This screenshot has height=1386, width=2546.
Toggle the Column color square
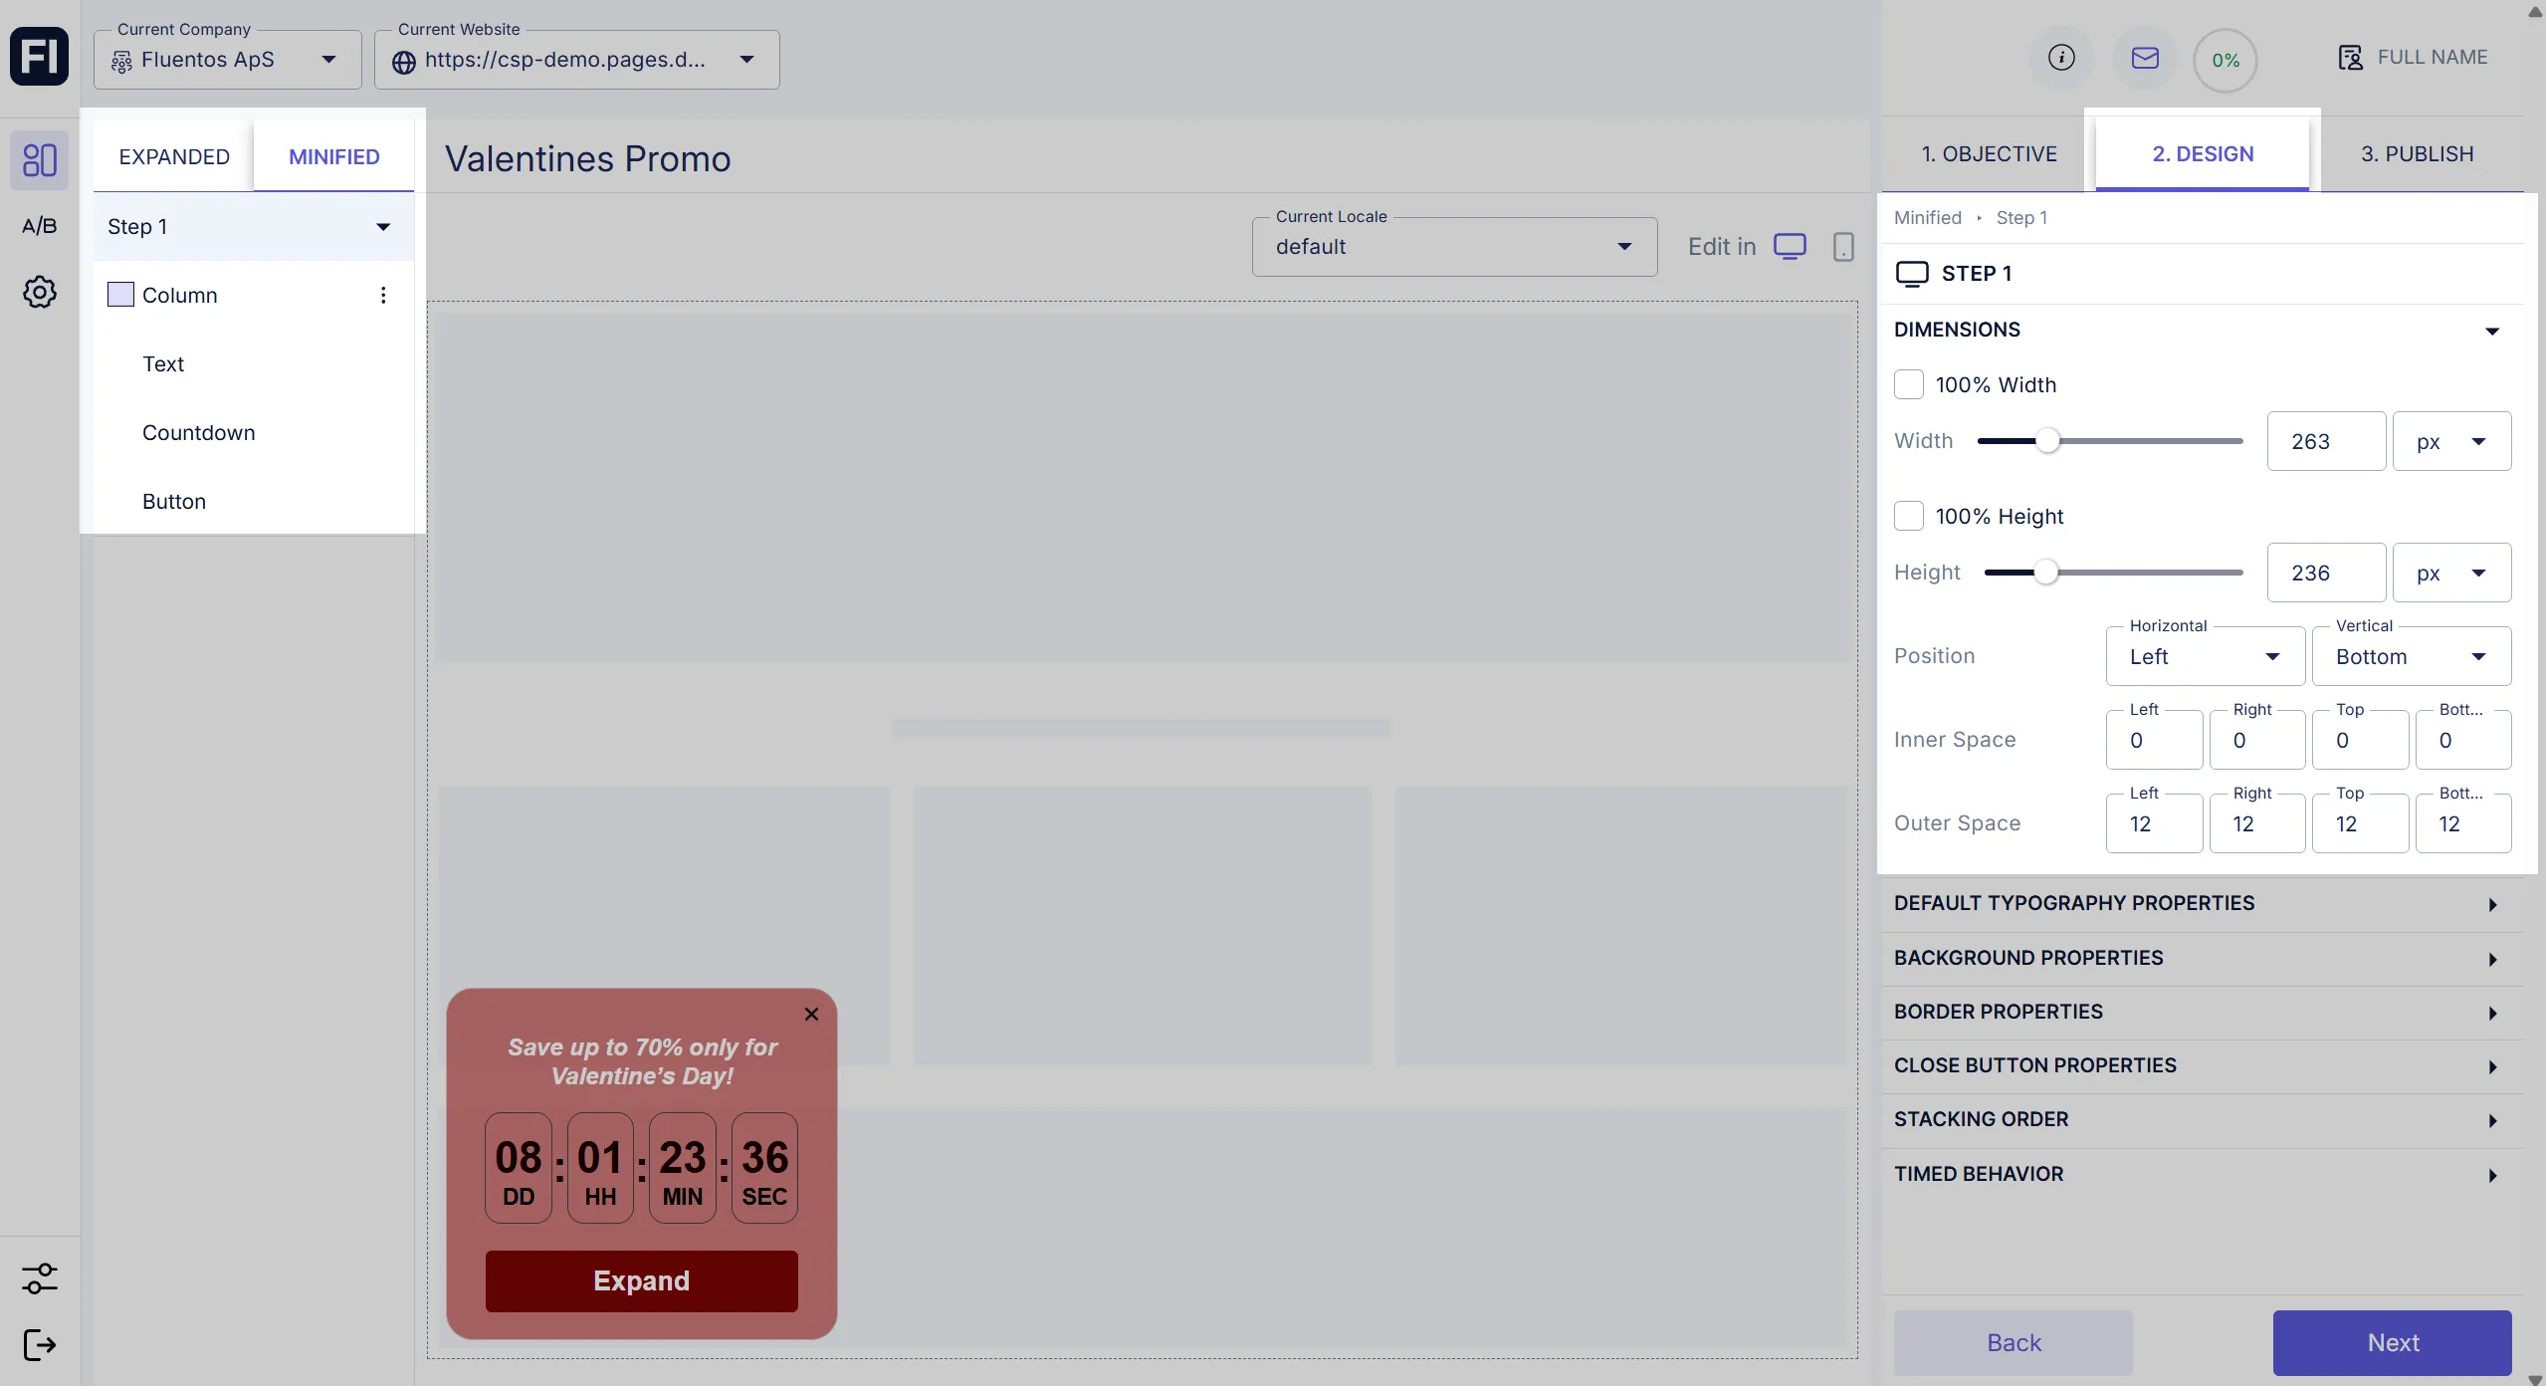[x=120, y=295]
